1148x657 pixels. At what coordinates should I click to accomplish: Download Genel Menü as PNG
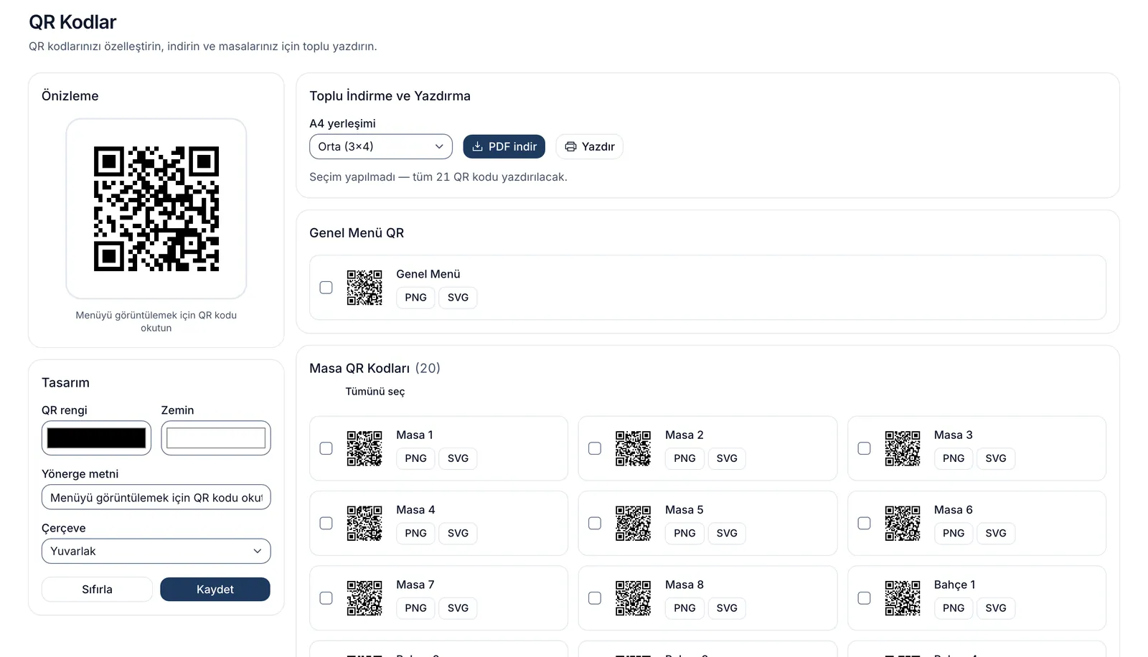point(416,298)
